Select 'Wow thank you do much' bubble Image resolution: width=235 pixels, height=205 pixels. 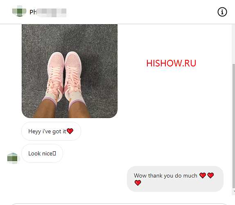click(x=175, y=179)
